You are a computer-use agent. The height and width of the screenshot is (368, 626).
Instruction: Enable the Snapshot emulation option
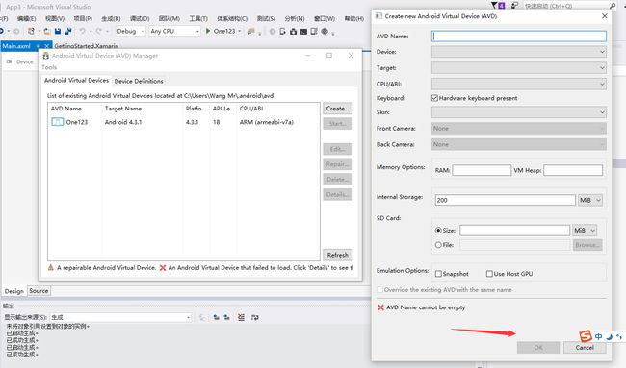[x=438, y=274]
